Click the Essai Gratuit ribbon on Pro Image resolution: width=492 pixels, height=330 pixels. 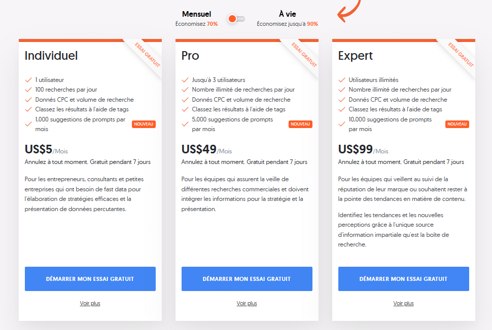(x=304, y=55)
